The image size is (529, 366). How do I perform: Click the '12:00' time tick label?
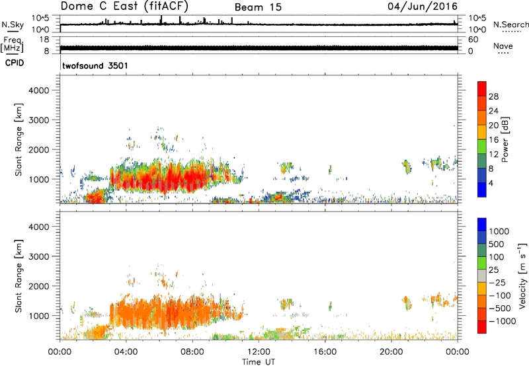coord(259,352)
